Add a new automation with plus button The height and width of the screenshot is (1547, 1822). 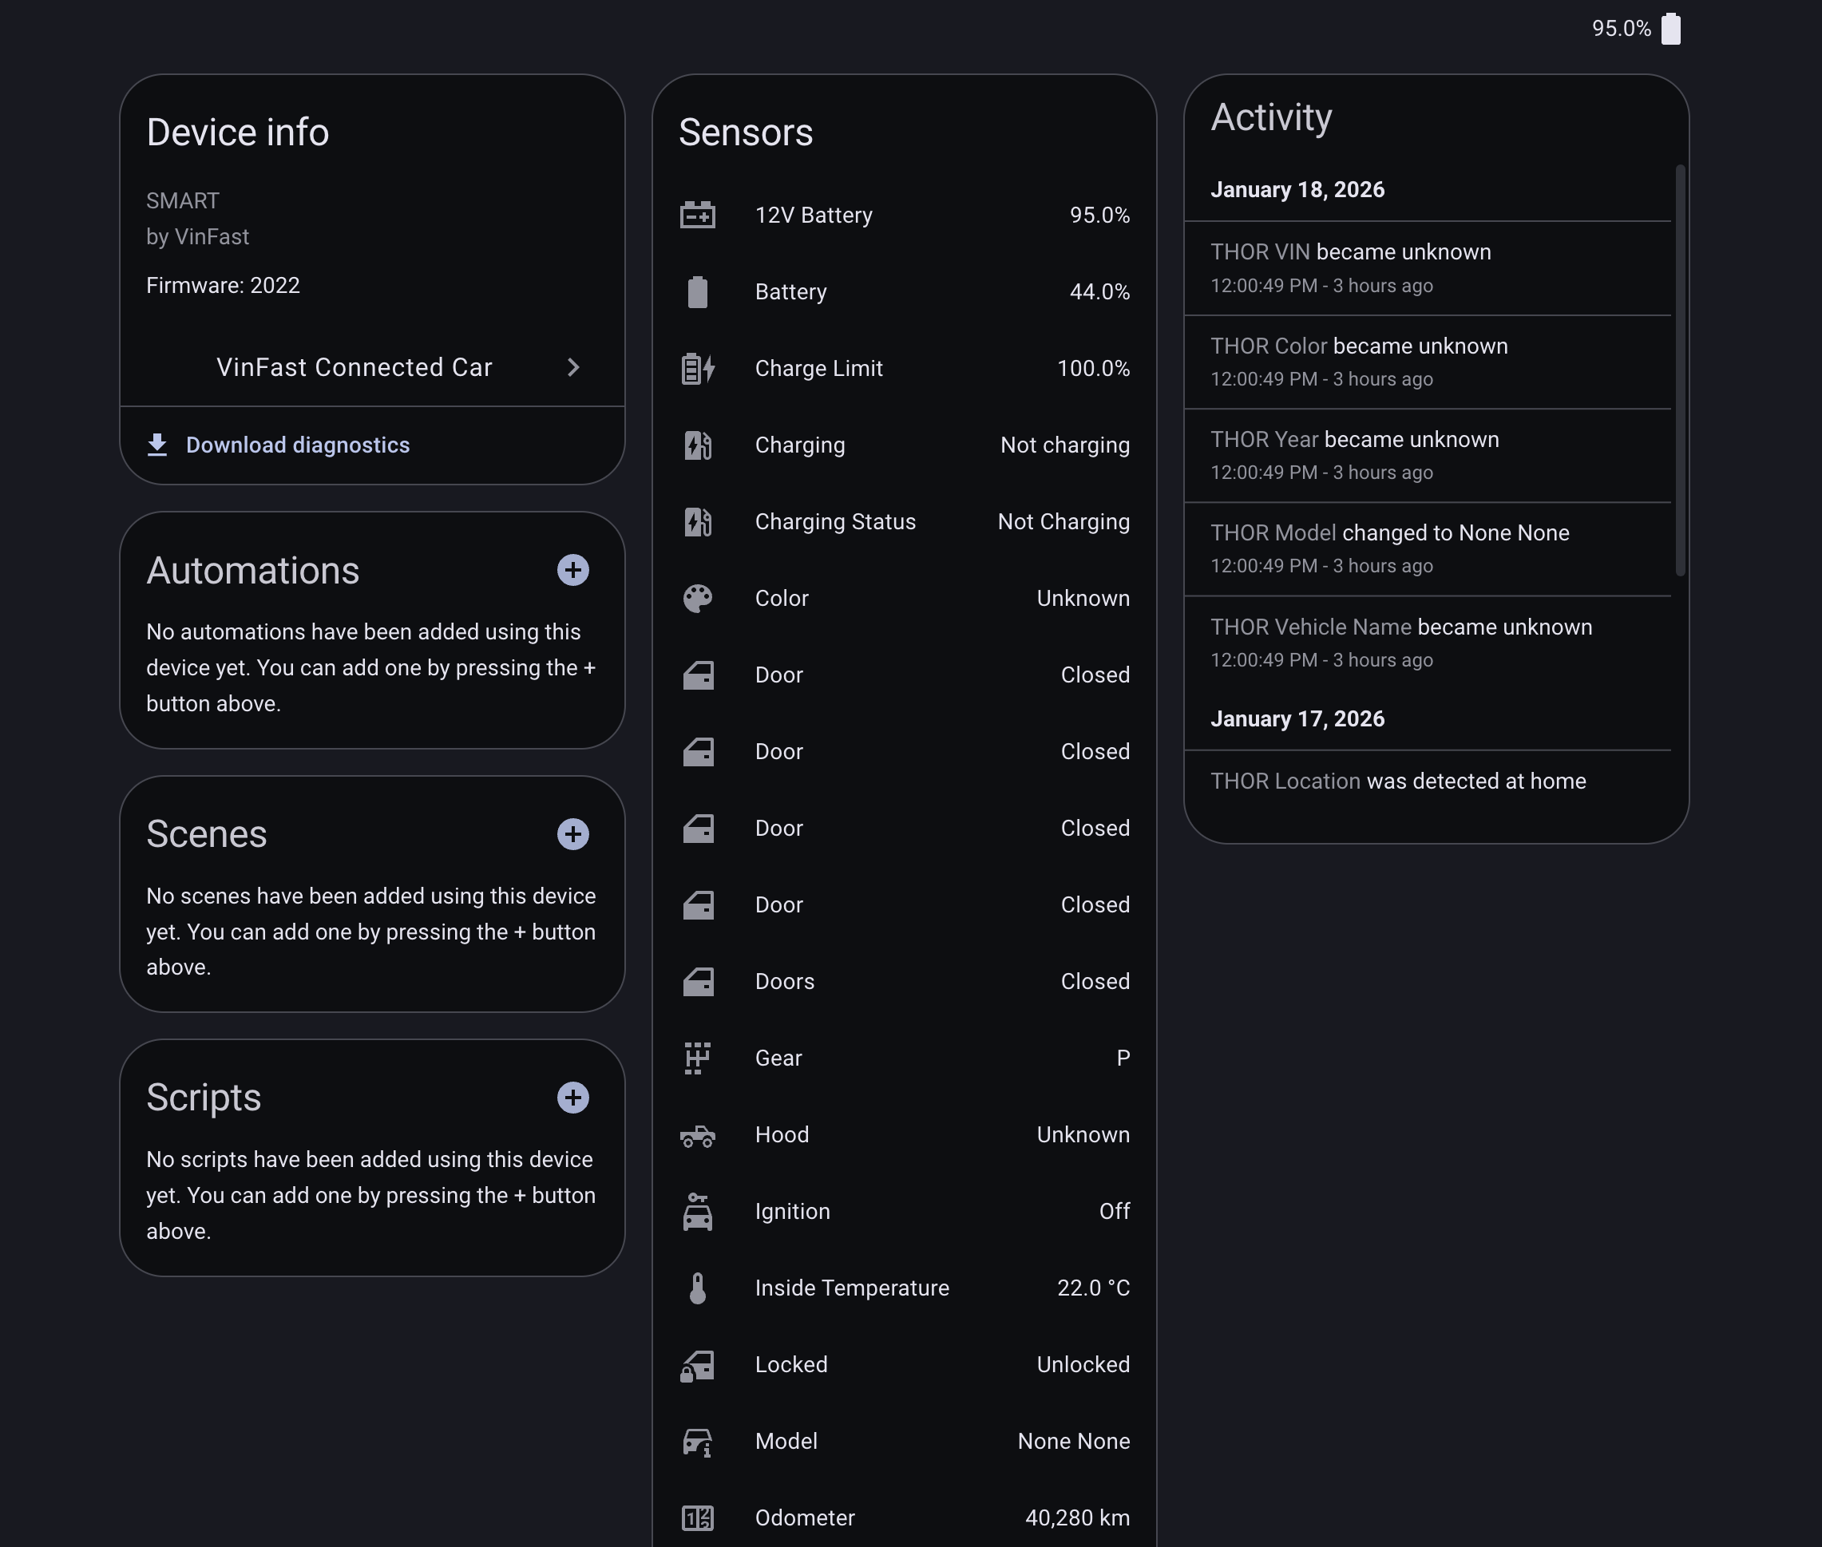[x=572, y=570]
